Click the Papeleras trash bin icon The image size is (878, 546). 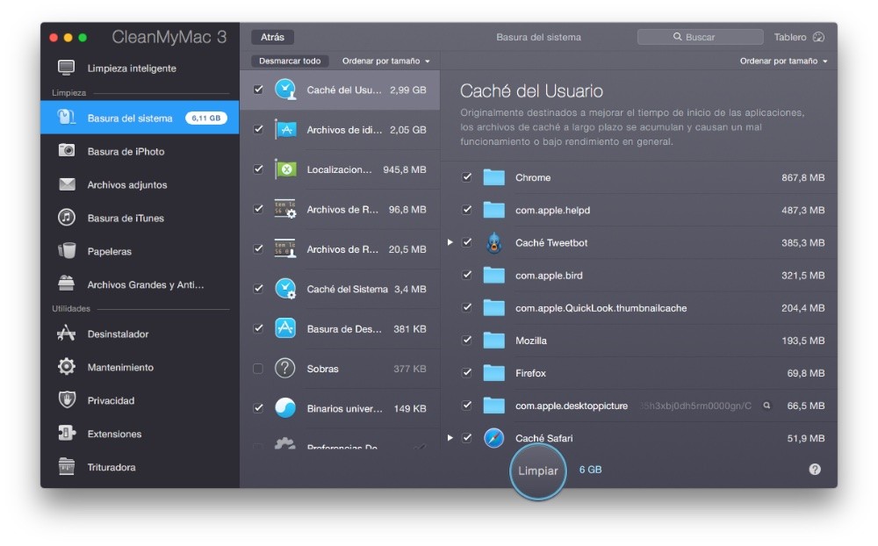click(x=67, y=250)
